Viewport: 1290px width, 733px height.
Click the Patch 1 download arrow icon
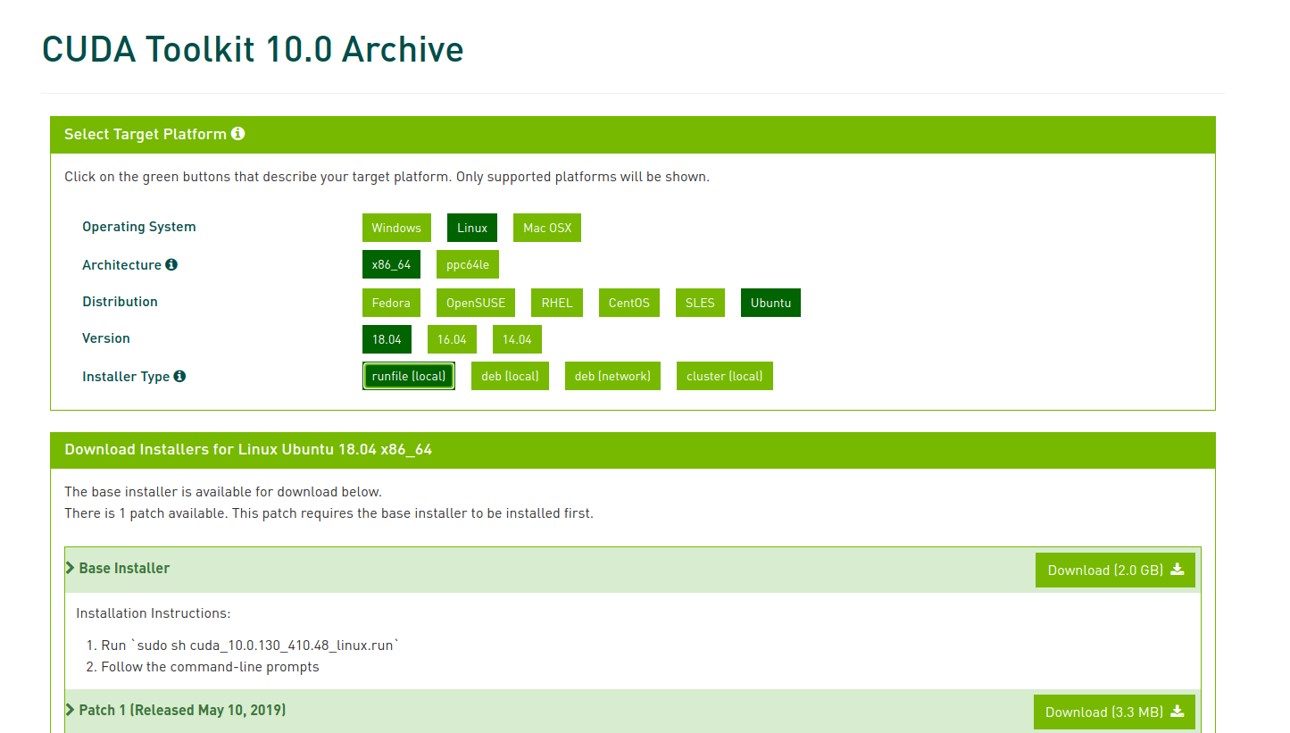pyautogui.click(x=1177, y=712)
